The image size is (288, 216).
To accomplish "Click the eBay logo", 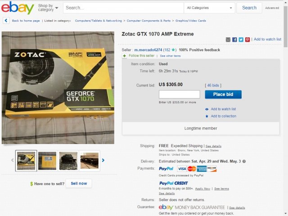I will 18,8.
